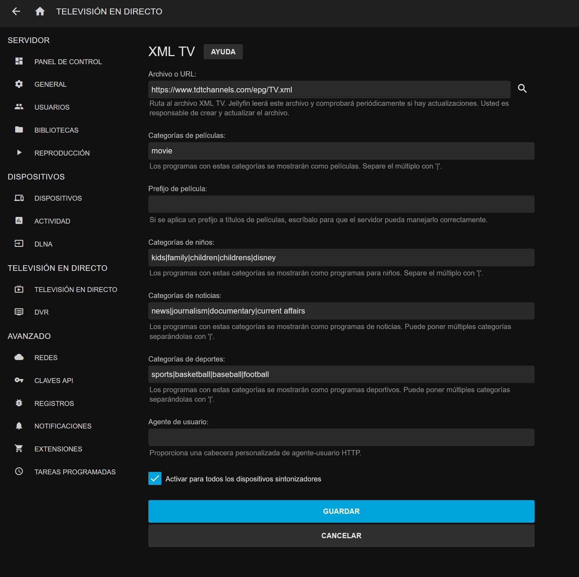Focus the Archivo o URL field
The height and width of the screenshot is (577, 579).
pos(329,90)
